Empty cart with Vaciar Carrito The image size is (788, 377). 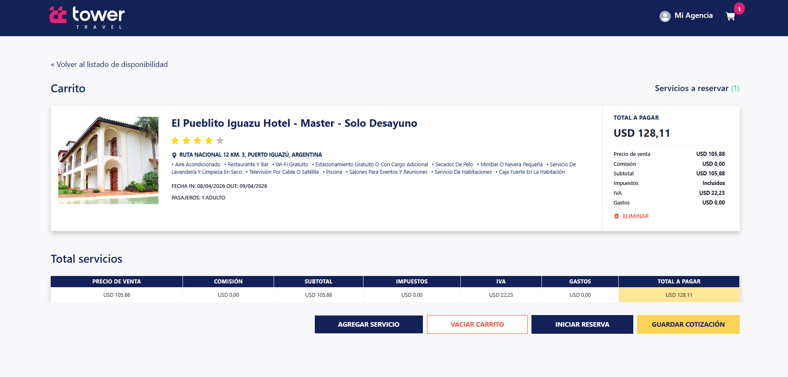477,324
